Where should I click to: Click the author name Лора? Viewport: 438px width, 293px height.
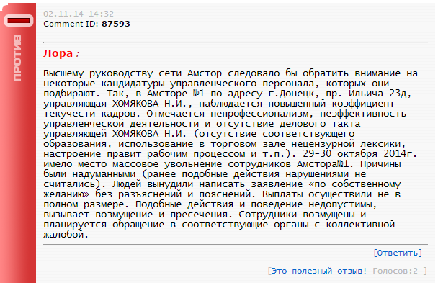(x=58, y=53)
